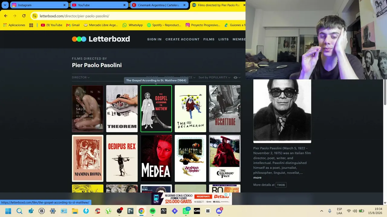Open the Accattone film poster
Image resolution: width=387 pixels, height=217 pixels.
[x=225, y=109]
